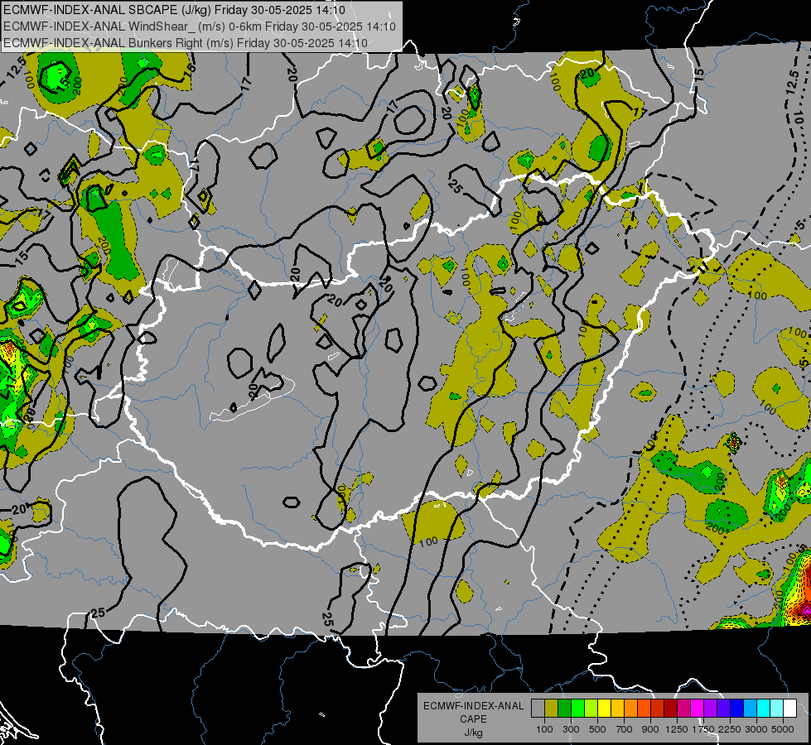Click the 500 label under the legend
Screen dimensions: 811x745
pos(597,729)
